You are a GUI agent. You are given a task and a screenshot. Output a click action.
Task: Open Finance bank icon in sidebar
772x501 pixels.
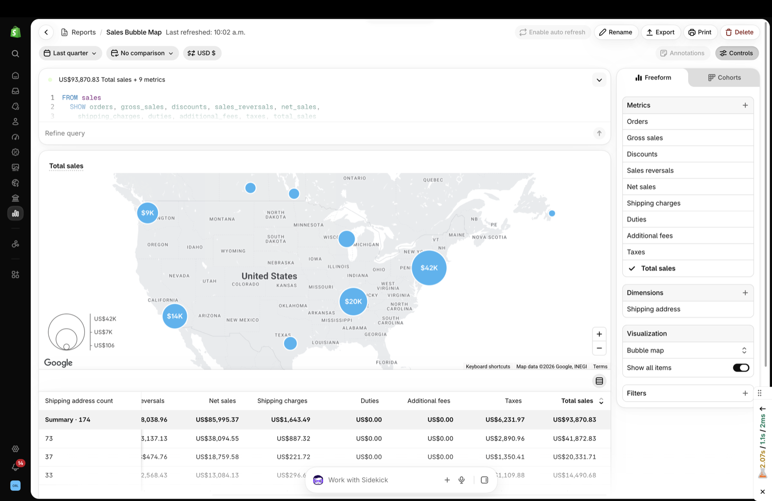point(15,198)
